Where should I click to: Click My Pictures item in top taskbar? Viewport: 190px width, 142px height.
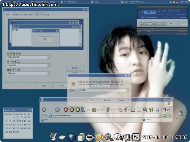[68, 2]
